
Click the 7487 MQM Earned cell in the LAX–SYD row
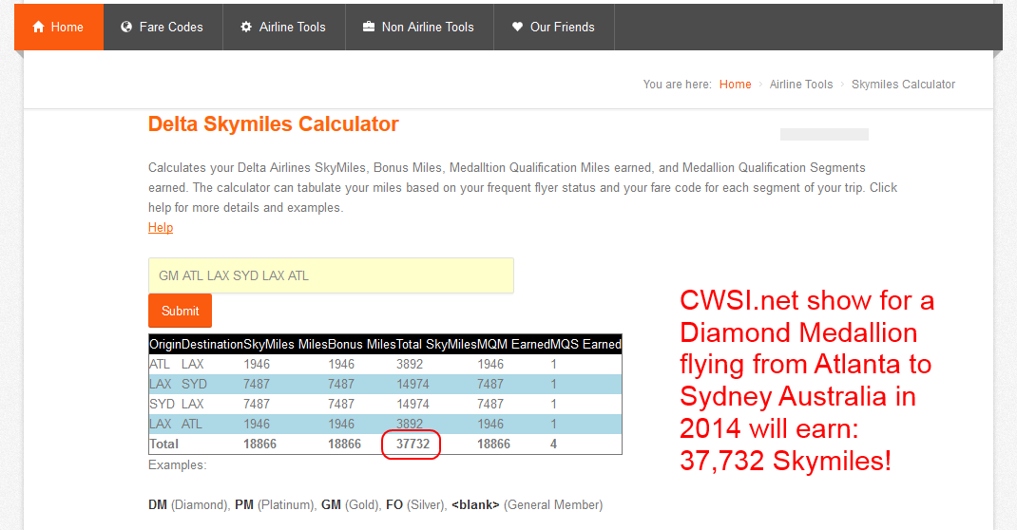(490, 385)
